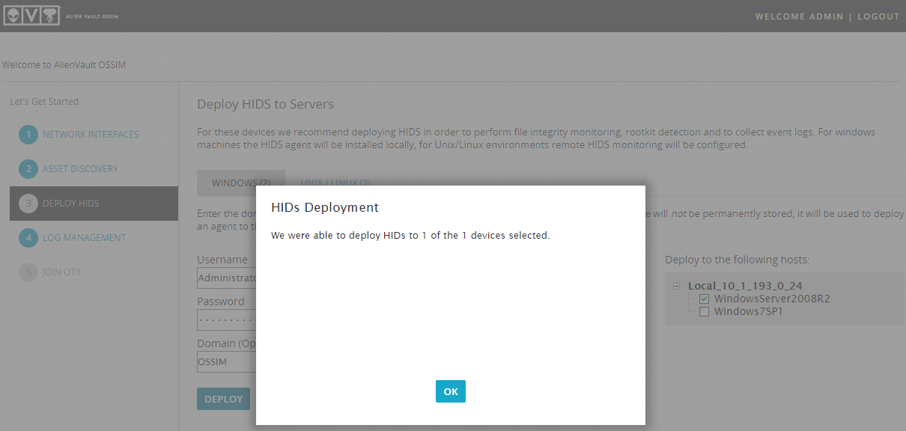Viewport: 906px width, 431px height.
Task: Click the deployment result message text
Action: click(x=410, y=236)
